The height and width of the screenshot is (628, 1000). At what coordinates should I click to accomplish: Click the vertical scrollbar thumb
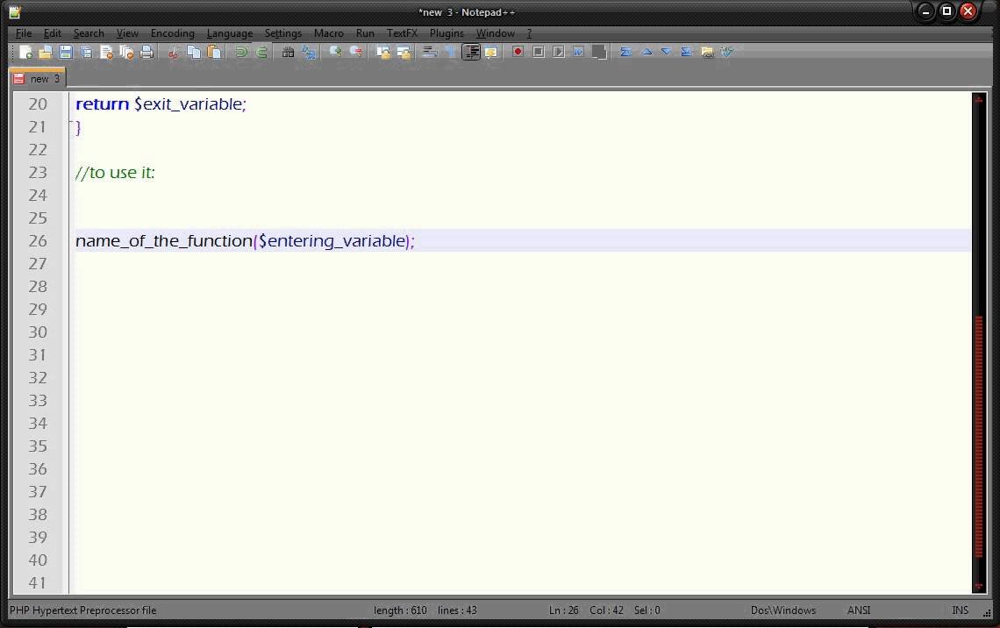(978, 436)
